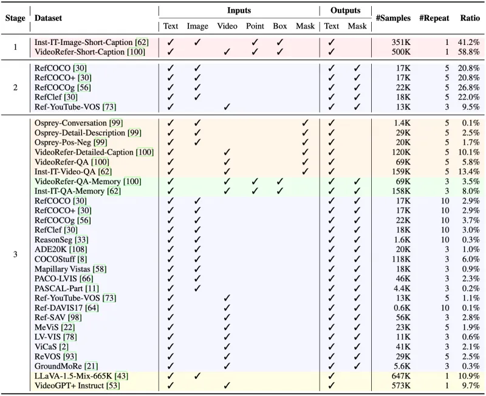Open citation [43] for LLaVA-1.5-Mix-665K
The image size is (486, 396).
pyautogui.click(x=119, y=376)
